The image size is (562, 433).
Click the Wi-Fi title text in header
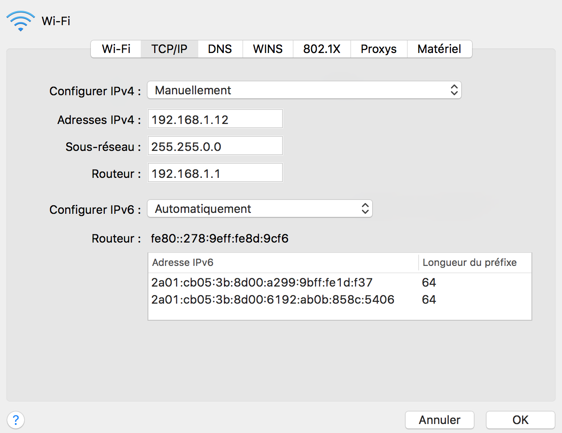point(56,21)
